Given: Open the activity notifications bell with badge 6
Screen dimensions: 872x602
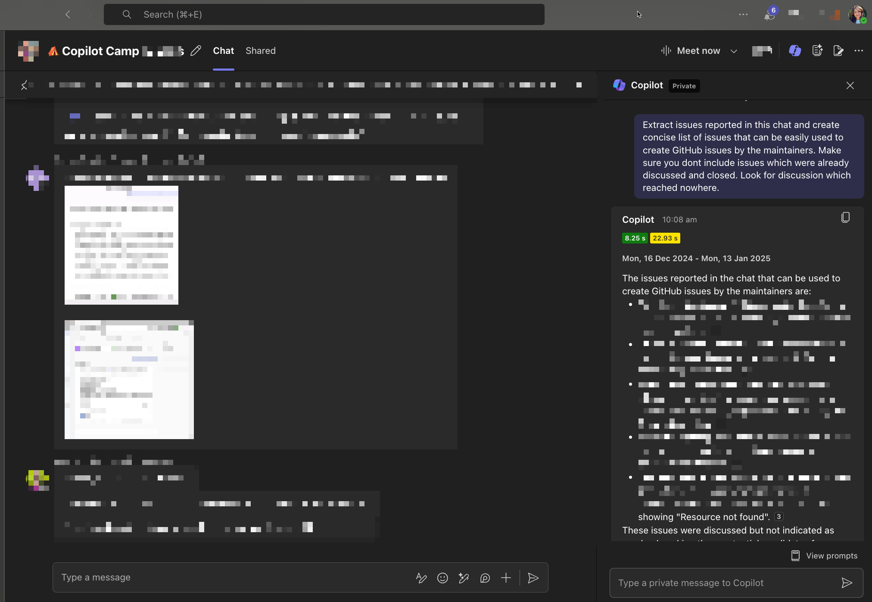Looking at the screenshot, I should point(770,14).
